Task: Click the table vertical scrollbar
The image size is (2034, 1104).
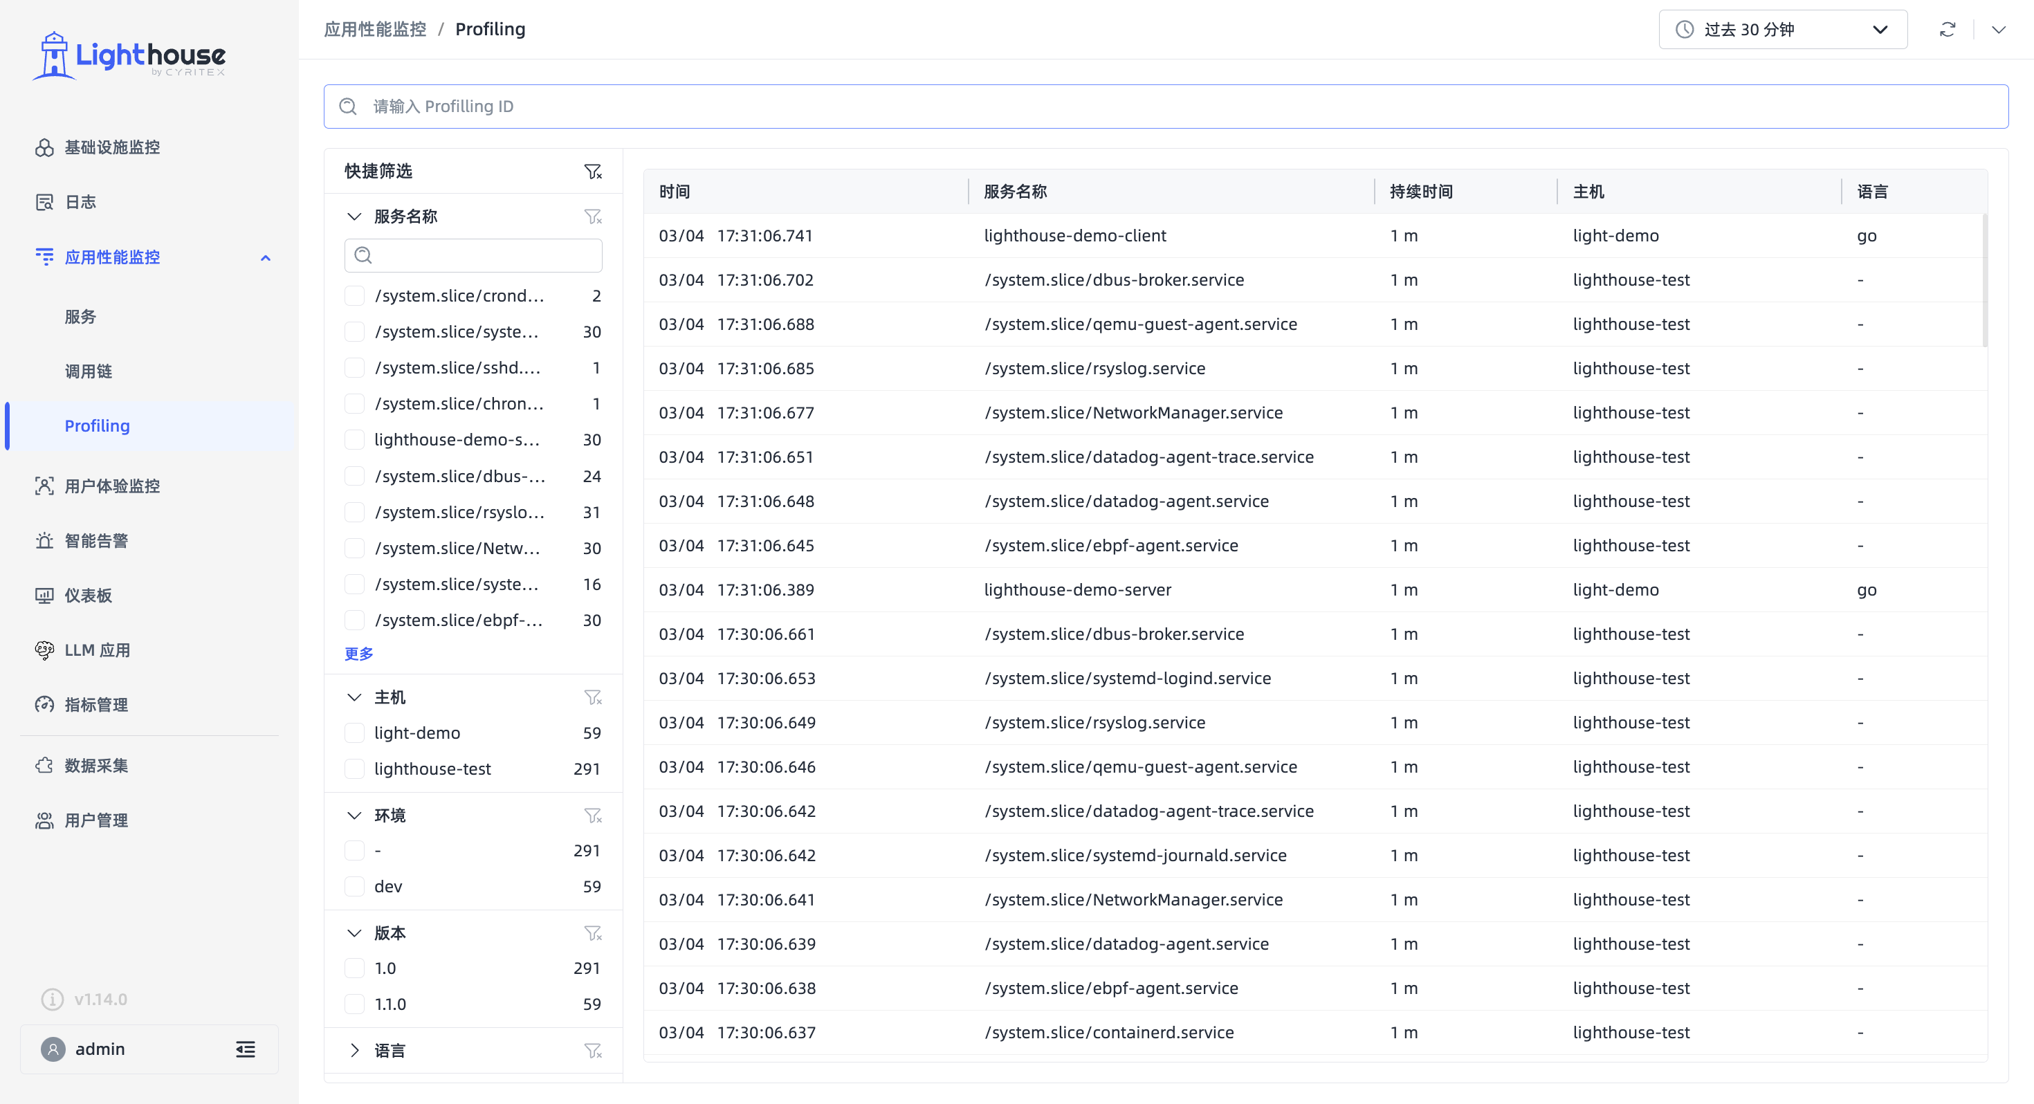Action: point(1984,280)
